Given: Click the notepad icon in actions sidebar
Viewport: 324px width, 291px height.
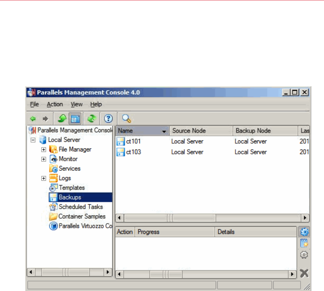Looking at the screenshot, I should tap(304, 243).
